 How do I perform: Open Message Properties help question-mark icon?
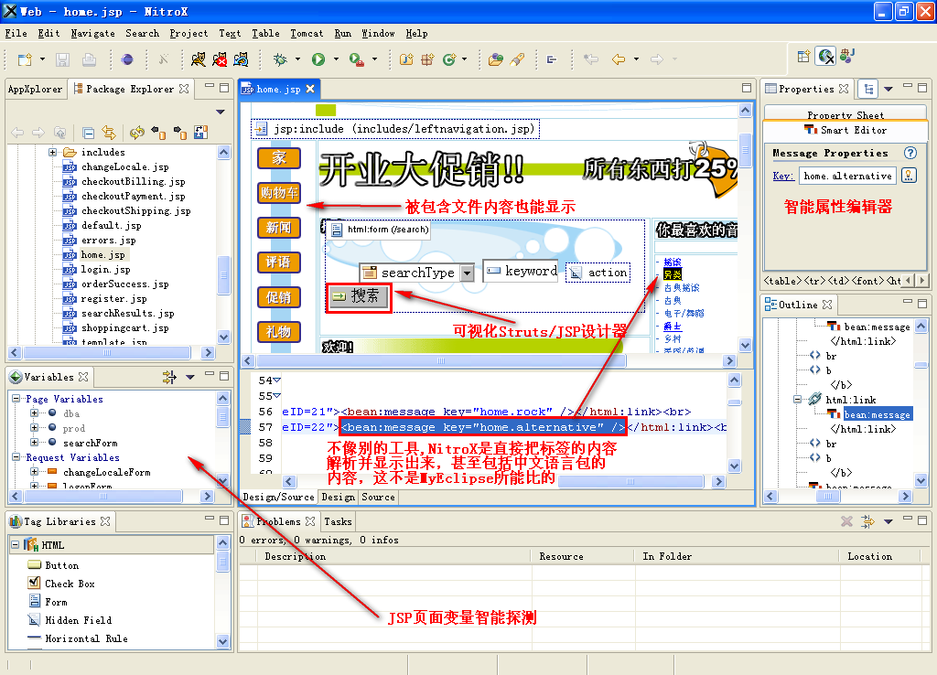click(910, 153)
